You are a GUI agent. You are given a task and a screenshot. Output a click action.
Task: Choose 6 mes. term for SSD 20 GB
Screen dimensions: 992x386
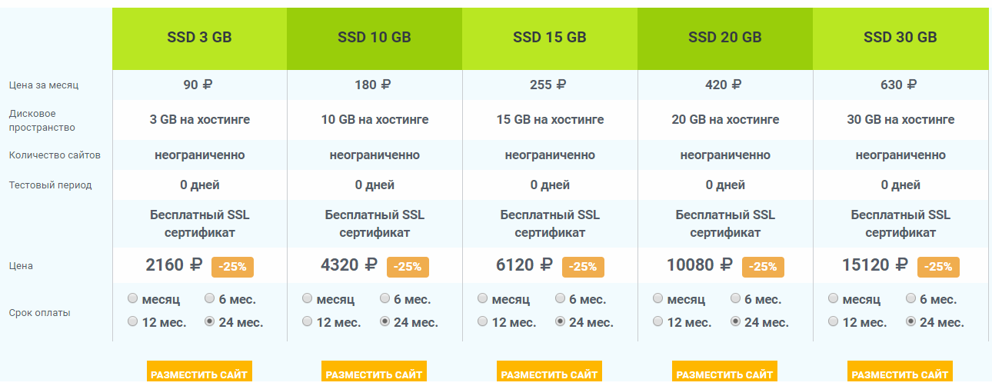pos(736,298)
